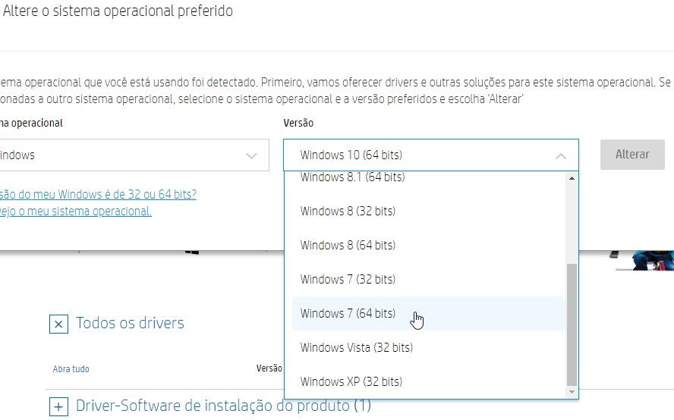Image resolution: width=674 pixels, height=420 pixels.
Task: Expand Driver-Software de instalação do produto
Action: (x=58, y=406)
